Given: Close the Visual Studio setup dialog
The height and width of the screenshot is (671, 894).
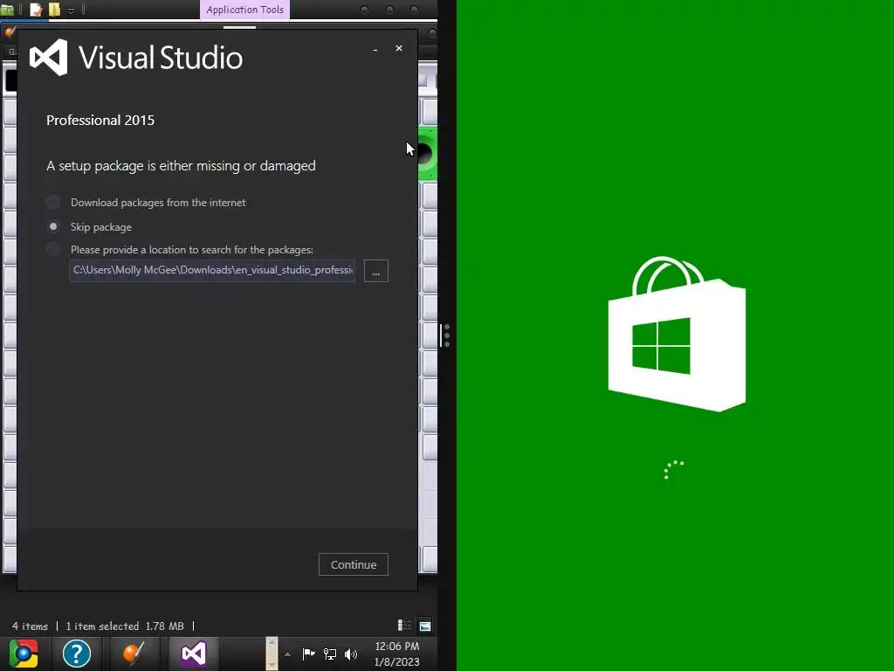Looking at the screenshot, I should (399, 49).
